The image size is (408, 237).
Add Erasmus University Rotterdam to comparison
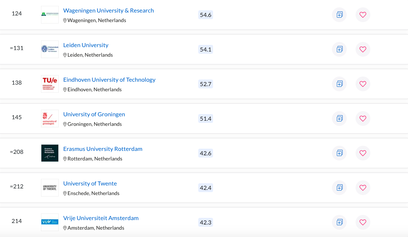pyautogui.click(x=339, y=153)
